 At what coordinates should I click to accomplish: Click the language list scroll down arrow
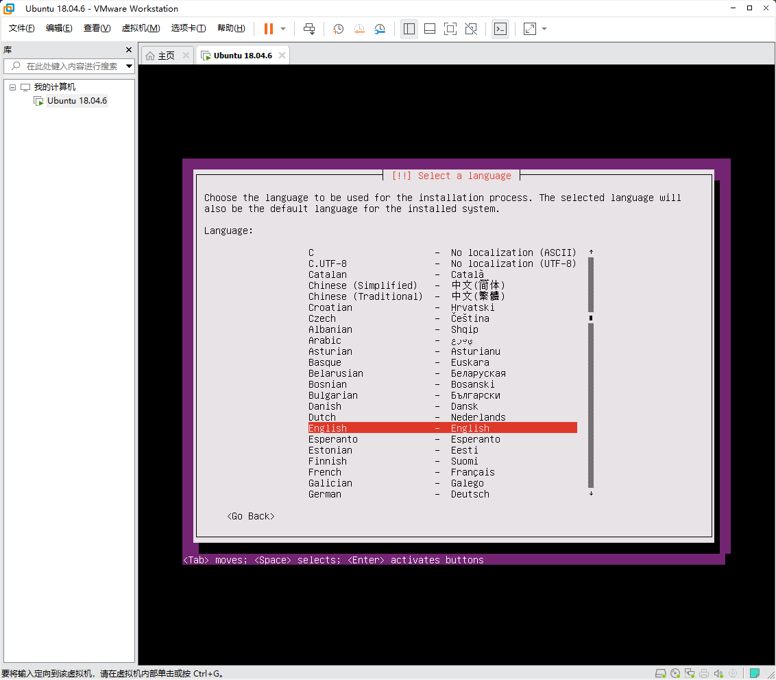click(x=591, y=493)
